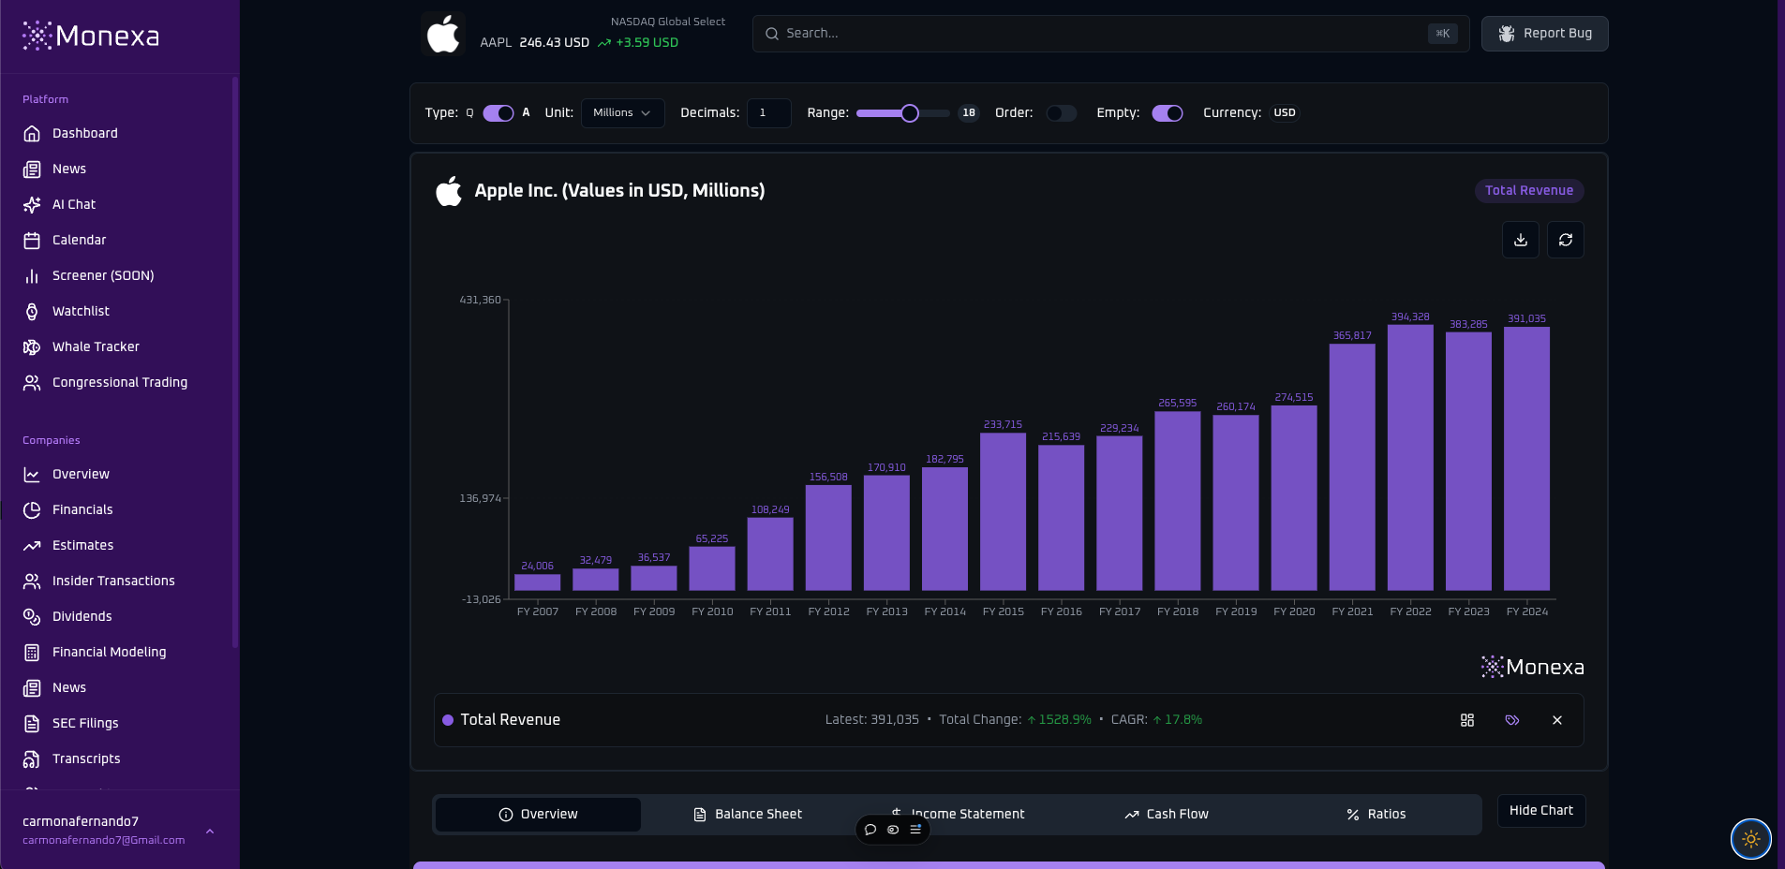This screenshot has height=869, width=1785.
Task: Toggle Type between quarterly and annual
Action: 498,113
